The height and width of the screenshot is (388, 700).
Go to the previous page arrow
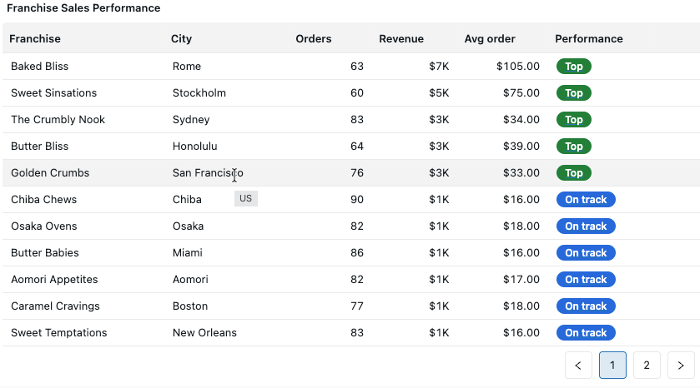pyautogui.click(x=578, y=365)
